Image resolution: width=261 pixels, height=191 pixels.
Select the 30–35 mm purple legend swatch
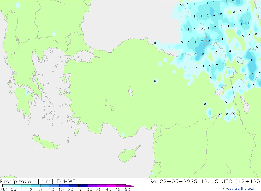[x=93, y=186]
